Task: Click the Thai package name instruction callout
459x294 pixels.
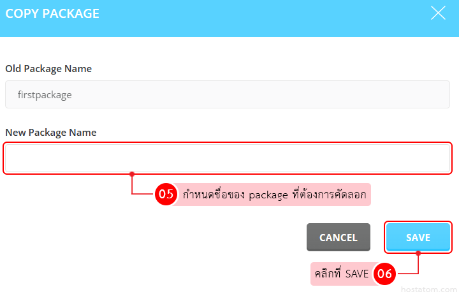Action: (x=274, y=195)
